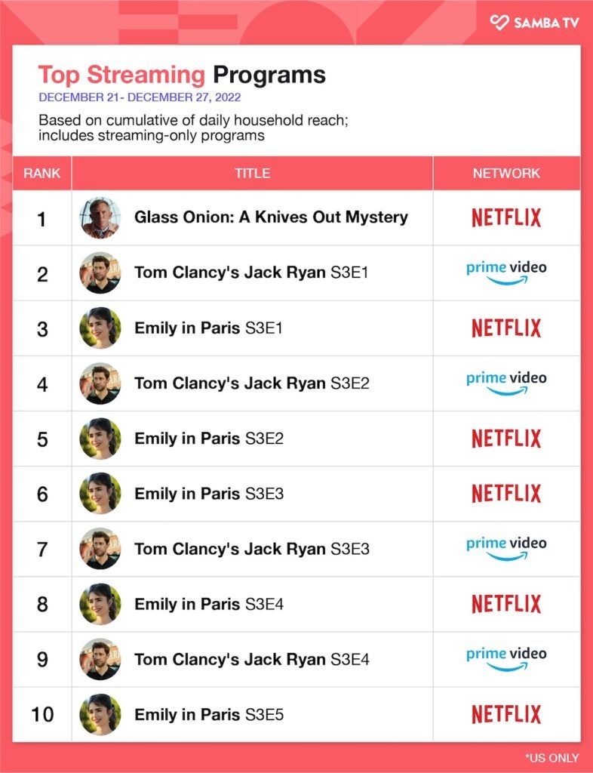Click the December 21 - December 27, 2022 date text
Image resolution: width=593 pixels, height=773 pixels.
(140, 97)
